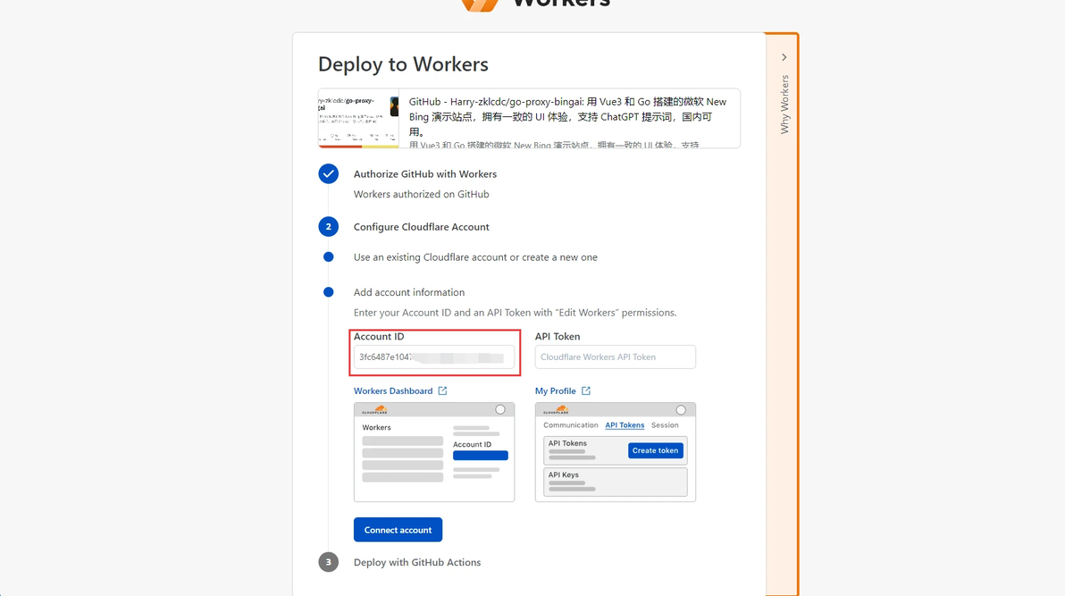Screen dimensions: 1065x596
Task: Click external link icon beside Workers Dashboard
Action: (x=443, y=390)
